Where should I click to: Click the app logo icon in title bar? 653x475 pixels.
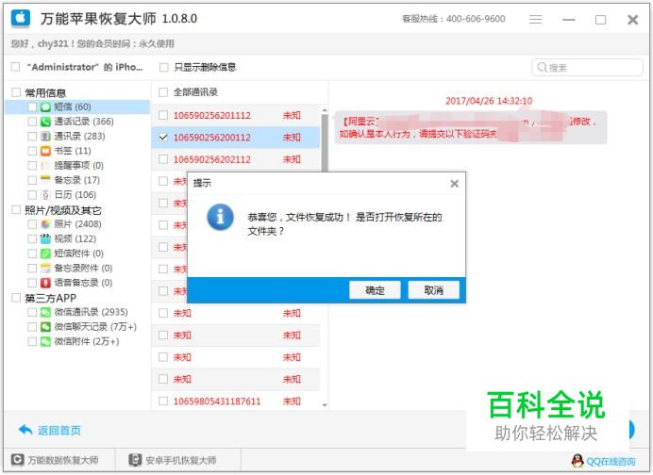tap(21, 18)
